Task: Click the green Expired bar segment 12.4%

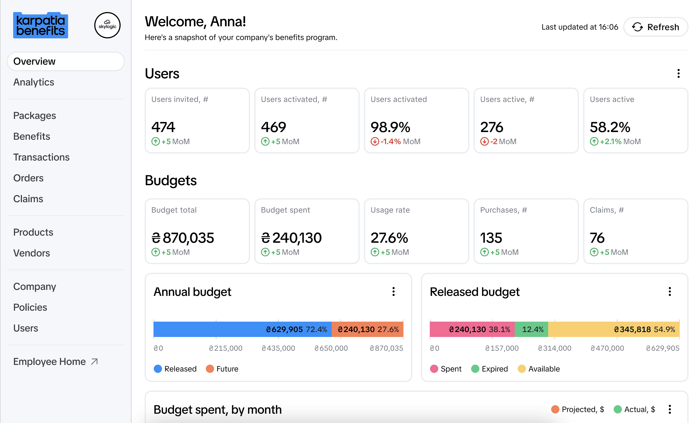Action: click(531, 329)
